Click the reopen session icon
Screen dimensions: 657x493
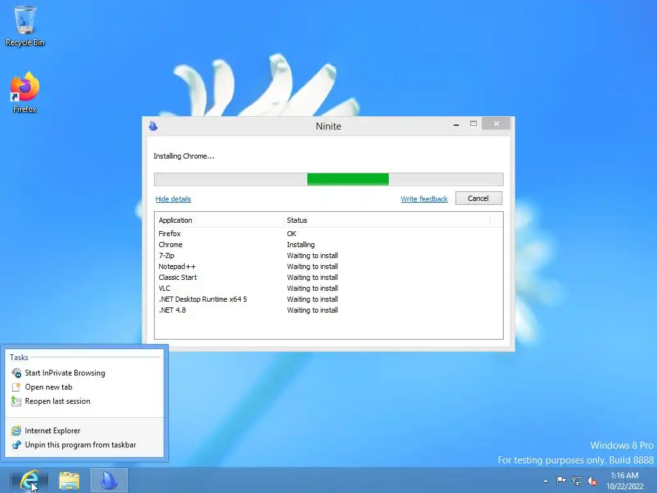pyautogui.click(x=16, y=401)
